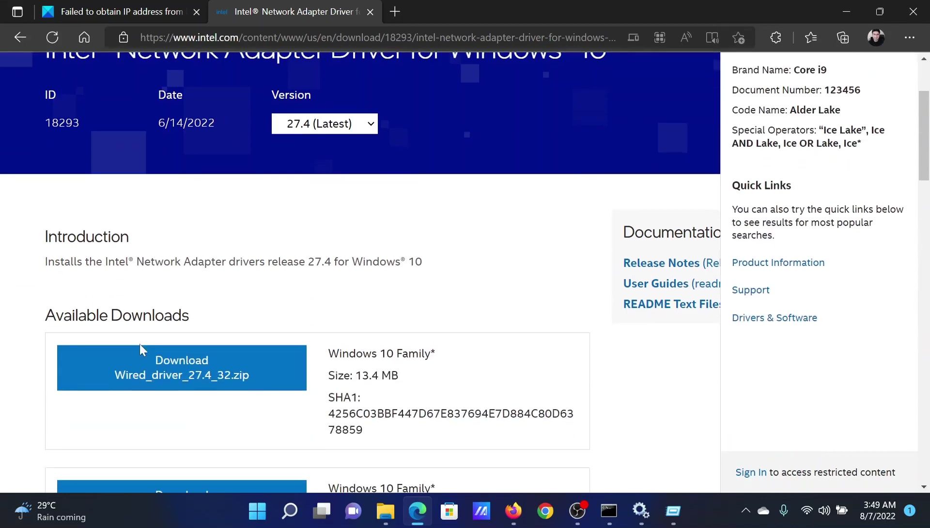Open the clock showing 3:49 AM
The height and width of the screenshot is (528, 930).
[878, 511]
